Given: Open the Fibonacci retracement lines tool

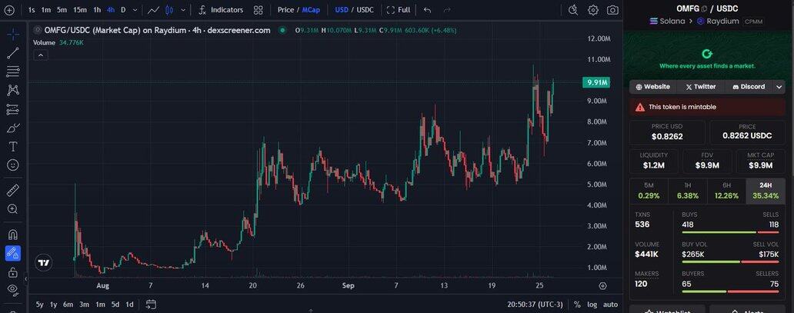Looking at the screenshot, I should [13, 72].
